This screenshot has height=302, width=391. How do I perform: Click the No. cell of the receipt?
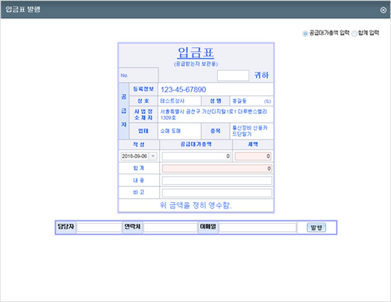[139, 75]
